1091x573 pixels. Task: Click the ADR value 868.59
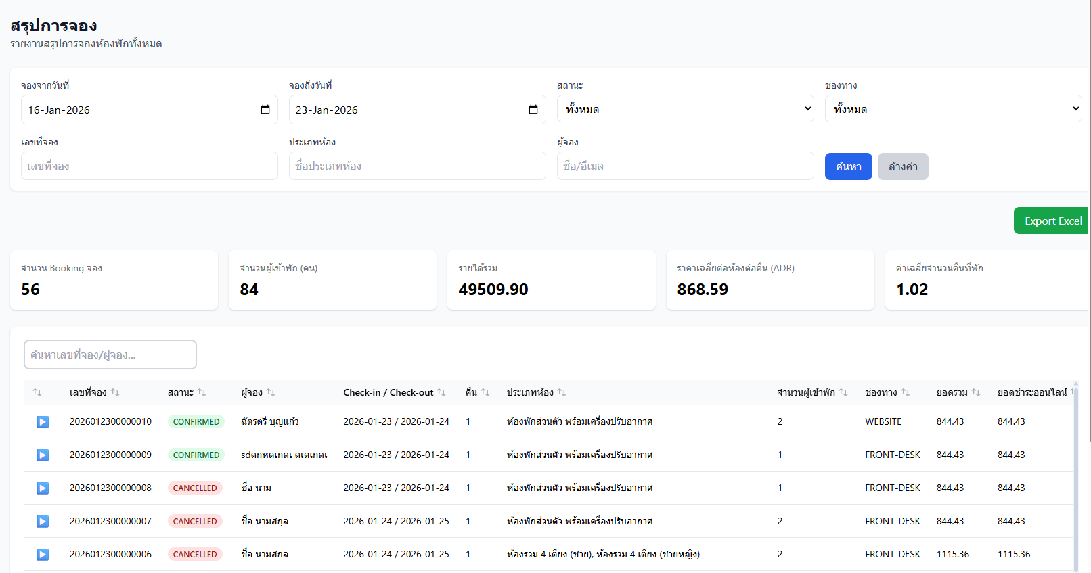703,290
